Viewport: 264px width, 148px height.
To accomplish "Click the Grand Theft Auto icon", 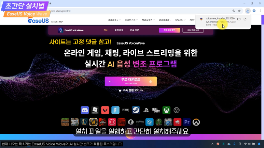I will pos(74,122).
